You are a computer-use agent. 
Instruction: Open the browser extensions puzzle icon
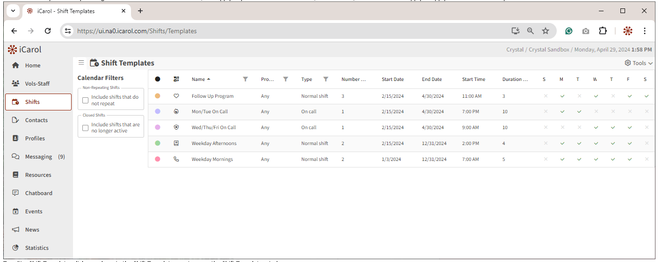pyautogui.click(x=603, y=31)
